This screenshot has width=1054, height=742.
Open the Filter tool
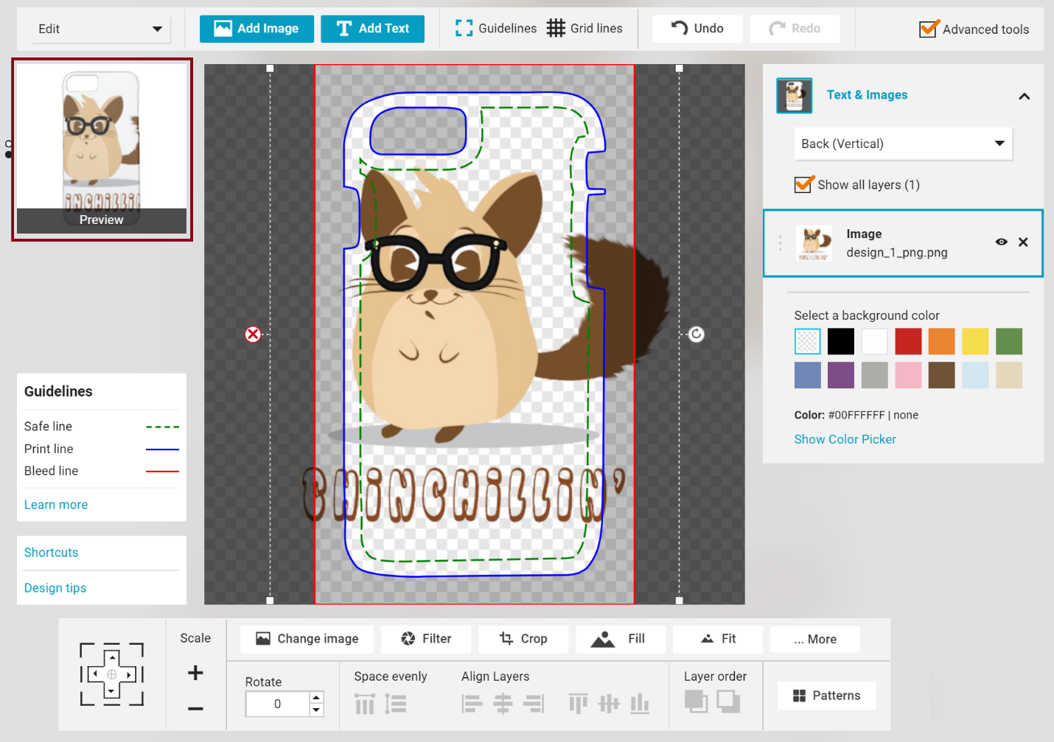pos(426,639)
